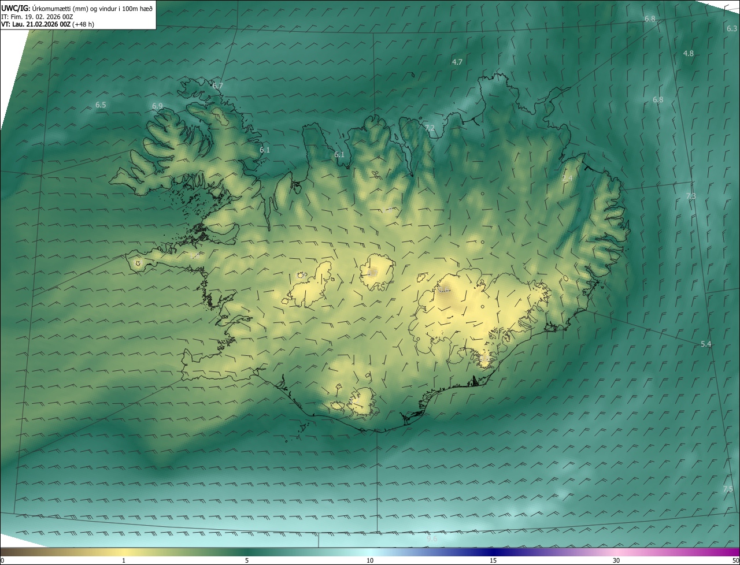Click the map value '4.8'
The image size is (740, 565).
pyautogui.click(x=689, y=53)
